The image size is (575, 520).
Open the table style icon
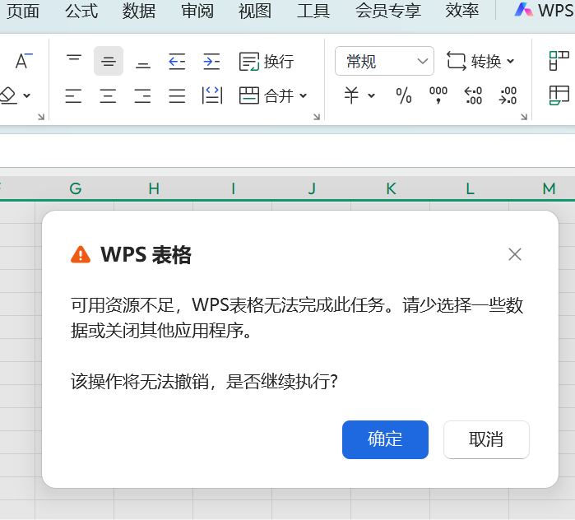559,95
